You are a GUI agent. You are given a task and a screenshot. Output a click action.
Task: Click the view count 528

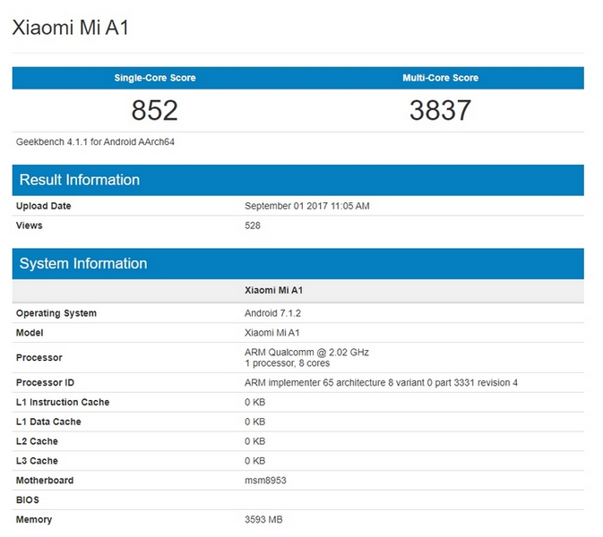point(253,226)
